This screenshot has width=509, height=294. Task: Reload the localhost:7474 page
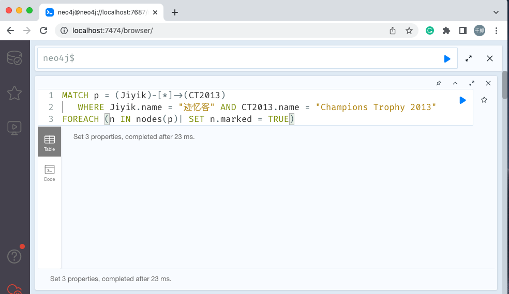[43, 30]
